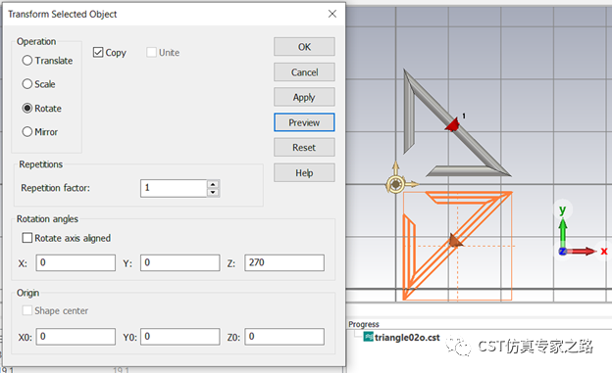
Task: Click the triangle02o.cst file icon in Progress
Action: (x=368, y=337)
